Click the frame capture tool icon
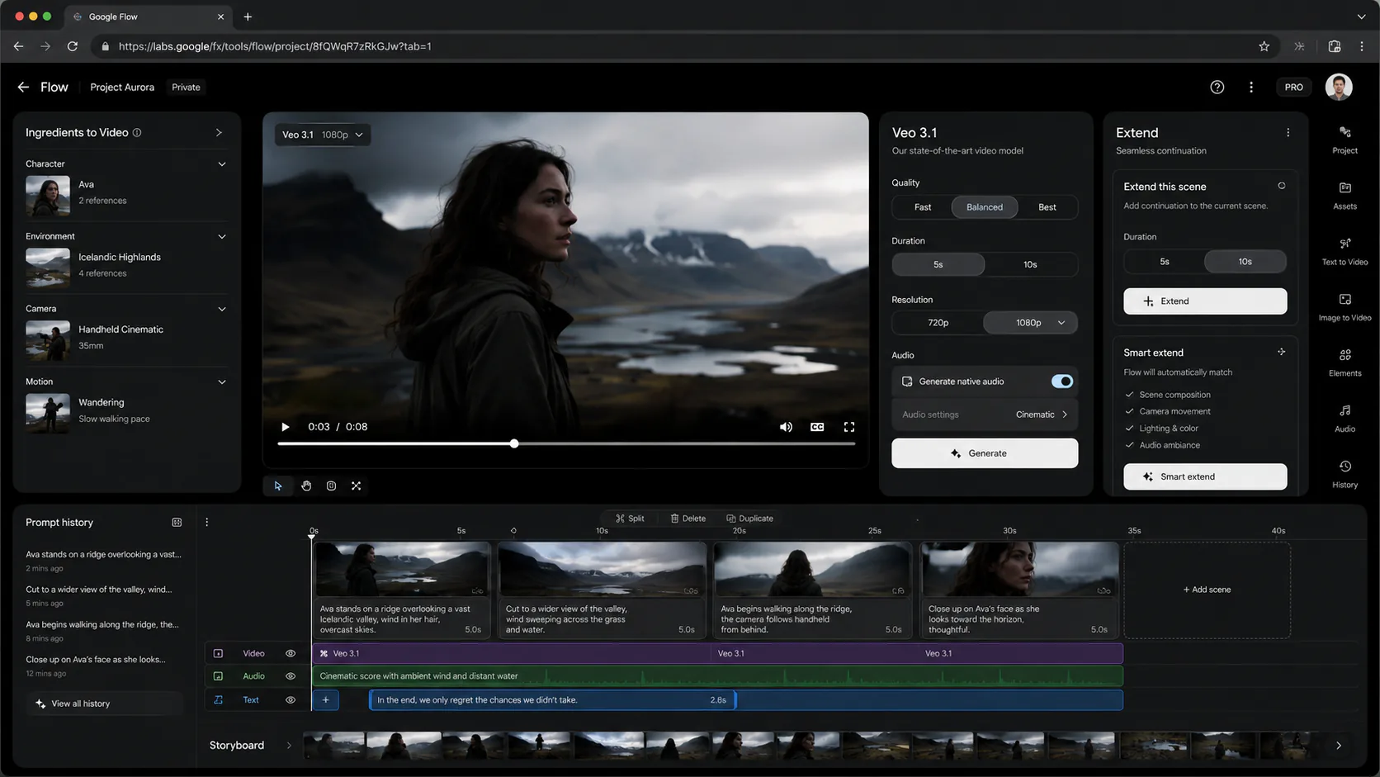Image resolution: width=1380 pixels, height=777 pixels. [331, 486]
